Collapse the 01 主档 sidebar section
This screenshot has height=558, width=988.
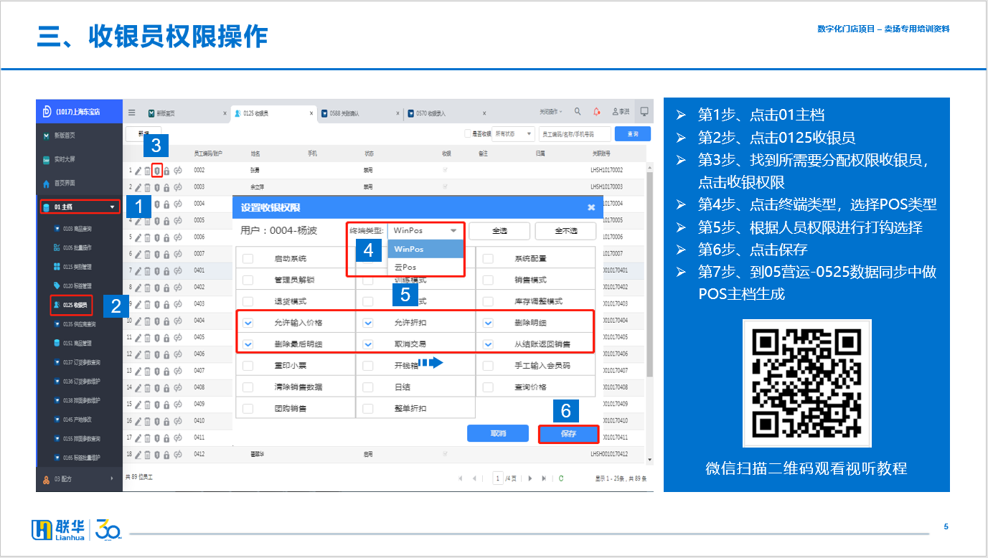point(79,207)
